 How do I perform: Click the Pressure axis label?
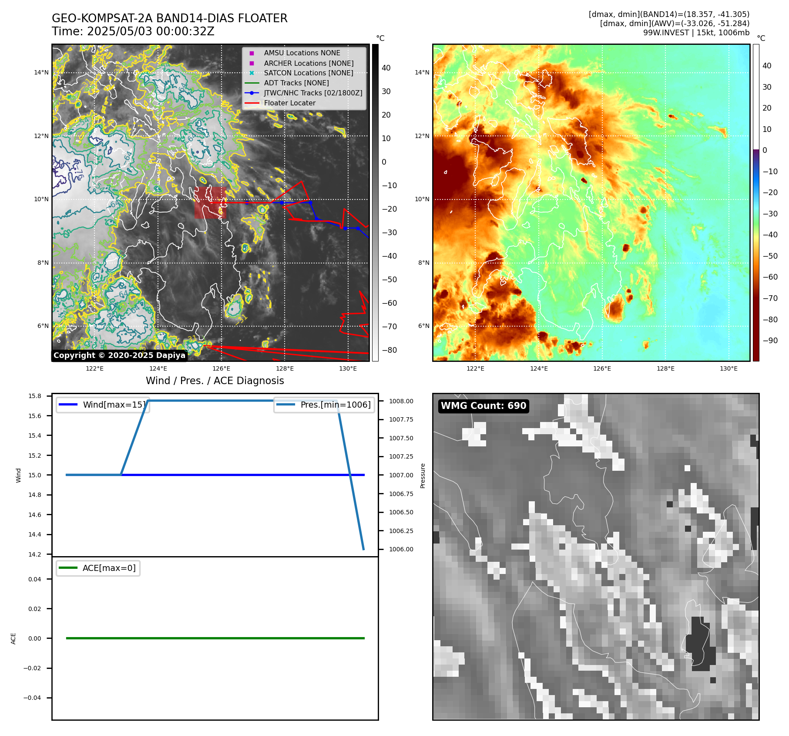tap(423, 476)
